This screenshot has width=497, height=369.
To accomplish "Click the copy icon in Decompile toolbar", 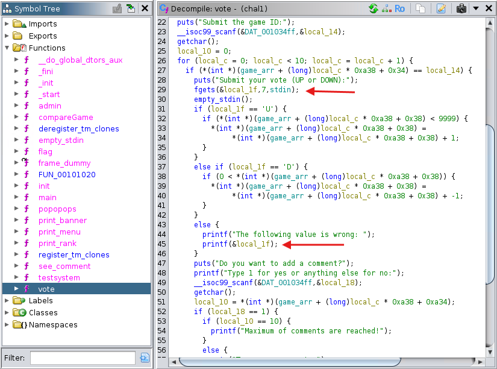I will (420, 8).
